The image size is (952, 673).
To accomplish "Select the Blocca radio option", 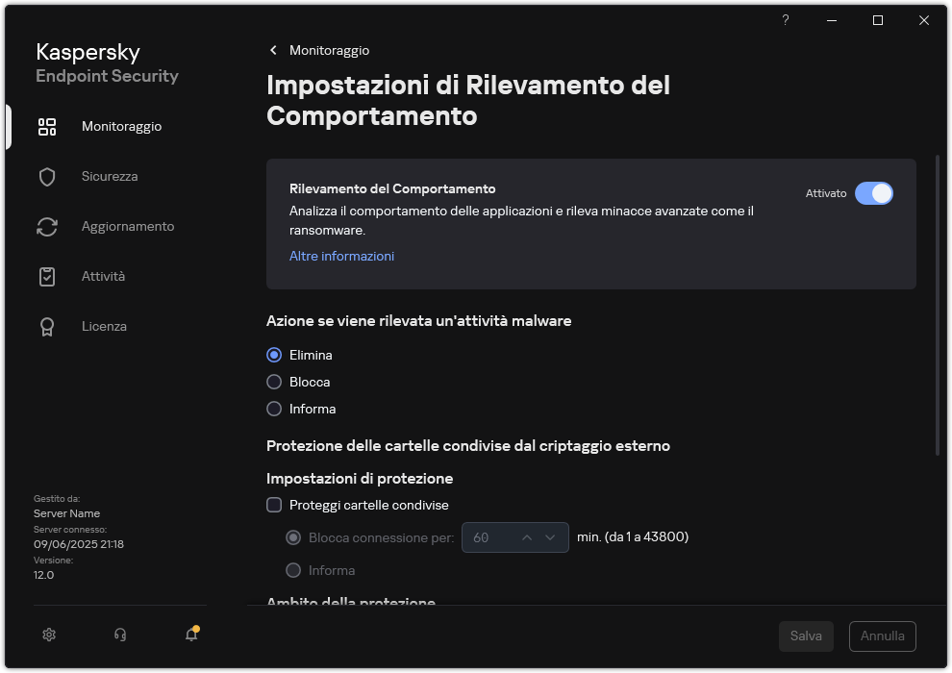I will [274, 382].
